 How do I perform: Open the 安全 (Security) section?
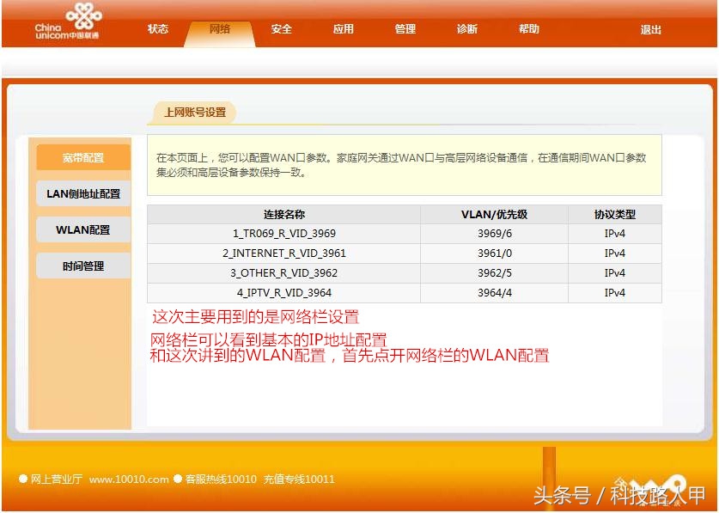point(282,28)
